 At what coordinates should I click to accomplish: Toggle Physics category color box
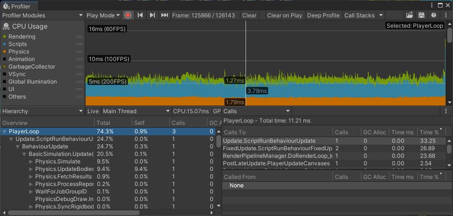(4, 52)
